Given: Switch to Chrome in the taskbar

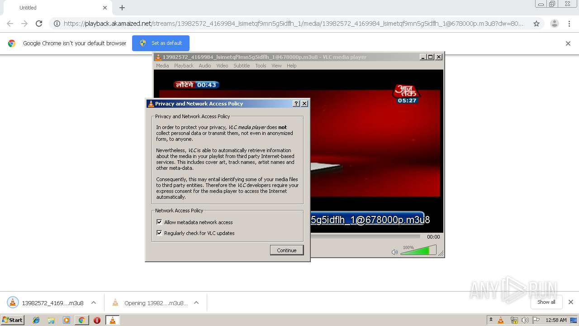Looking at the screenshot, I should click(81, 320).
